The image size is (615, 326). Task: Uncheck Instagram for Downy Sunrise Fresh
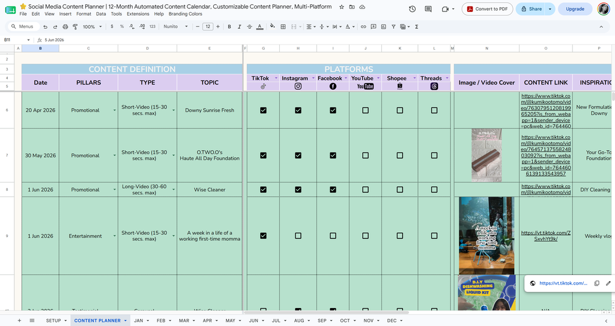click(x=298, y=110)
